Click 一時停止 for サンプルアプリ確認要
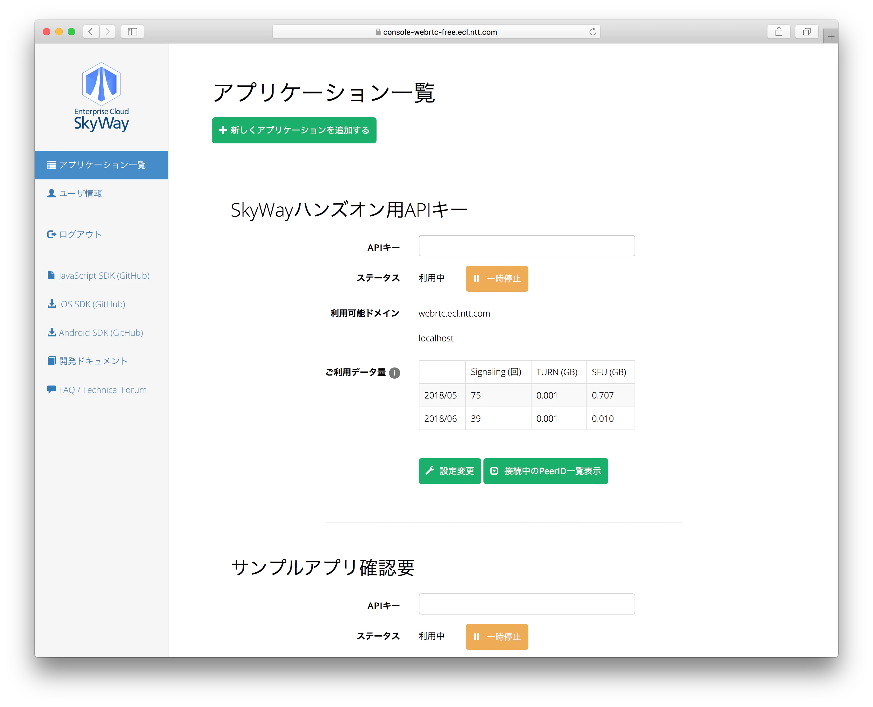873x707 pixels. (x=497, y=637)
